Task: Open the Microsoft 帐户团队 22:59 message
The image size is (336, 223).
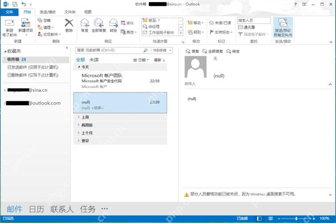Action: point(120,81)
